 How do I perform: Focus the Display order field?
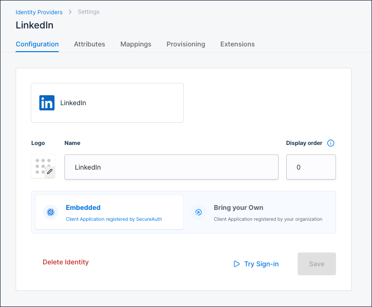click(311, 167)
